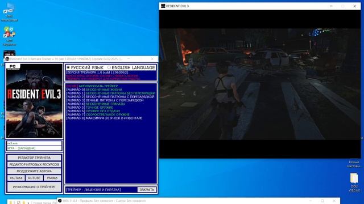Screen dimensions: 364x204
Task: Open the RUTUBE link button
Action: pyautogui.click(x=34, y=178)
